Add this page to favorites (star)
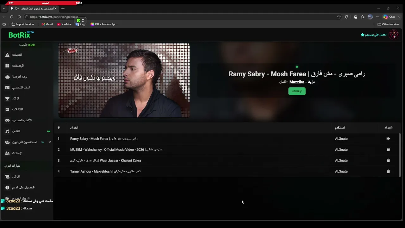 tap(339, 17)
